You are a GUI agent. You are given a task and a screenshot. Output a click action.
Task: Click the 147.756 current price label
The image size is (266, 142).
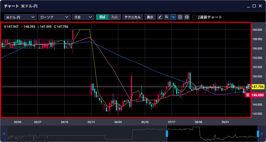[x=257, y=87]
